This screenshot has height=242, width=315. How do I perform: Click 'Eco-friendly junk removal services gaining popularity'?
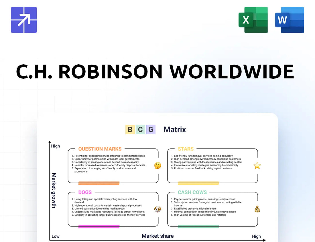(x=203, y=156)
